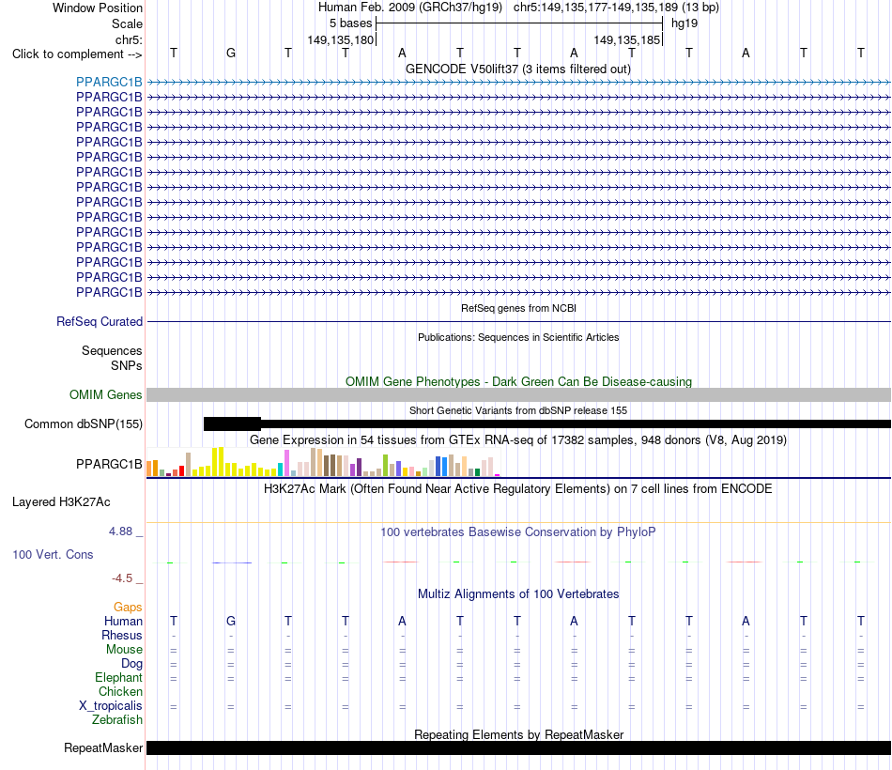Viewport: 892px width, 770px height.
Task: Open 'Multiz Alignments of 100 Vertebrates' title
Action: point(518,594)
